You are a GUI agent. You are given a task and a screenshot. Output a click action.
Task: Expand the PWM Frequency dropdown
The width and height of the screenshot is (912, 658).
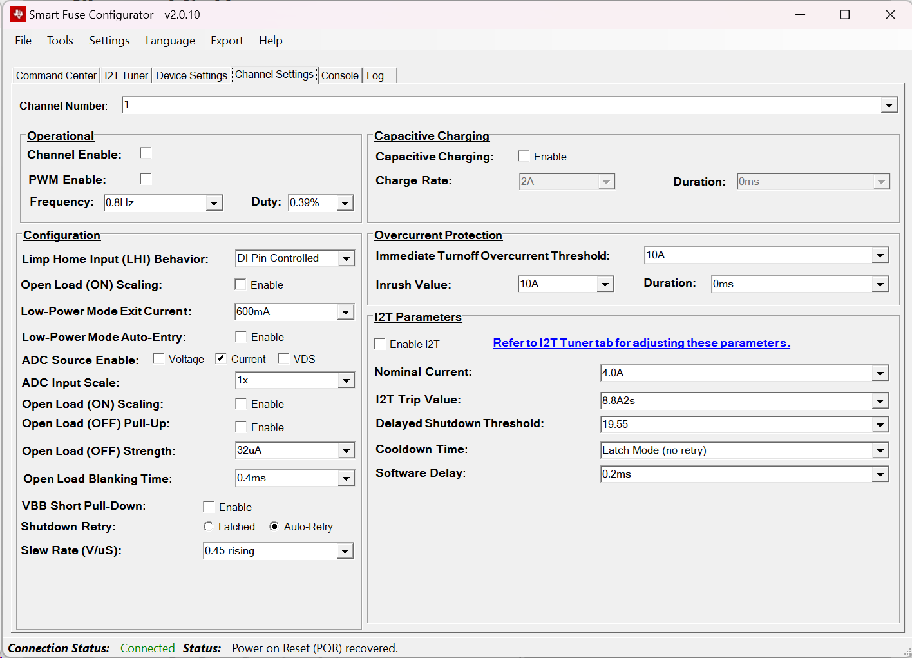tap(214, 203)
